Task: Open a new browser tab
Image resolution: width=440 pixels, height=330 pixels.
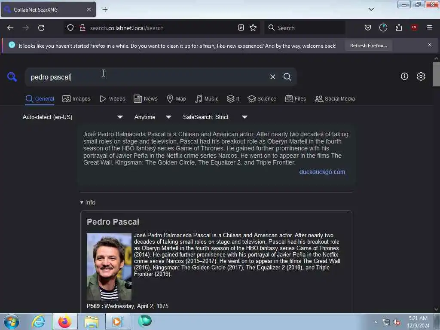Action: click(x=105, y=10)
